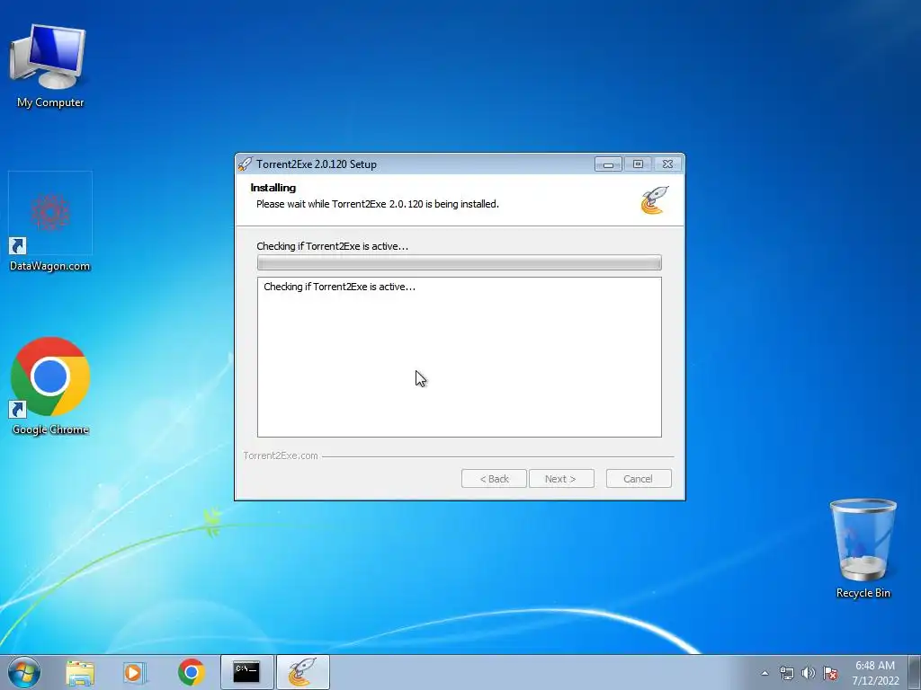Minimize the Torrent2Exe Setup window
Image resolution: width=921 pixels, height=690 pixels.
tap(608, 164)
